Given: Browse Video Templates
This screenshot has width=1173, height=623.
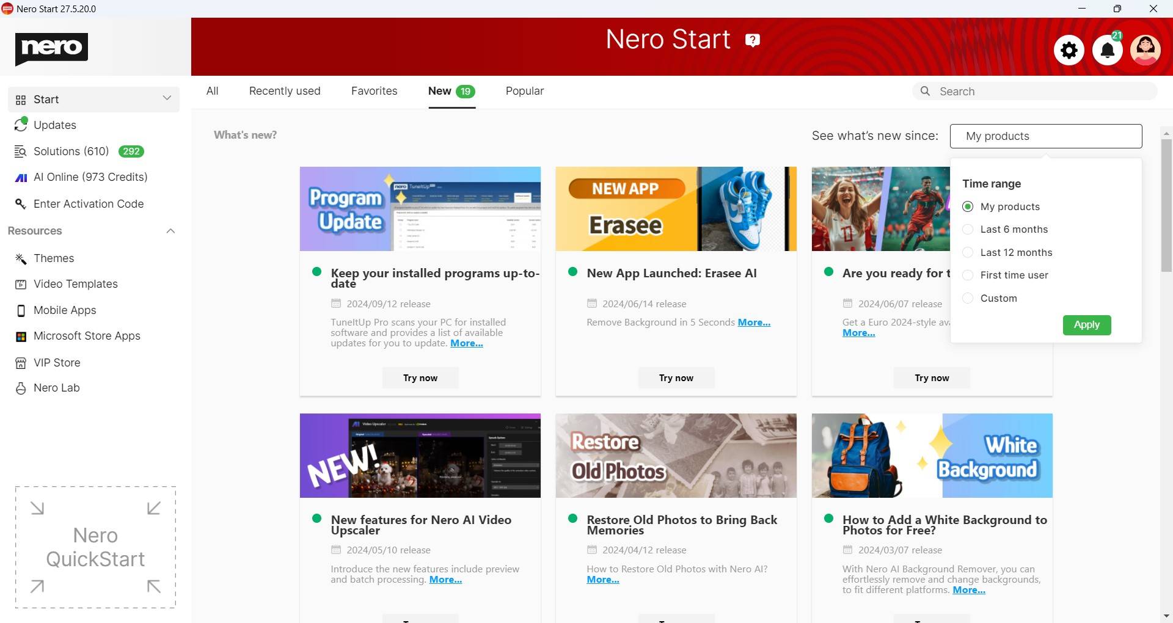Looking at the screenshot, I should (76, 284).
